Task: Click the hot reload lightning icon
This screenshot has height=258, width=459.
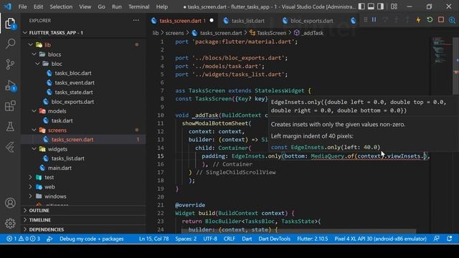Action: [x=418, y=20]
